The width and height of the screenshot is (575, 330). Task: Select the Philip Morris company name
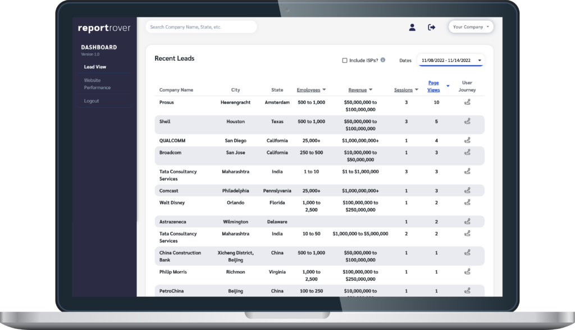coord(173,272)
